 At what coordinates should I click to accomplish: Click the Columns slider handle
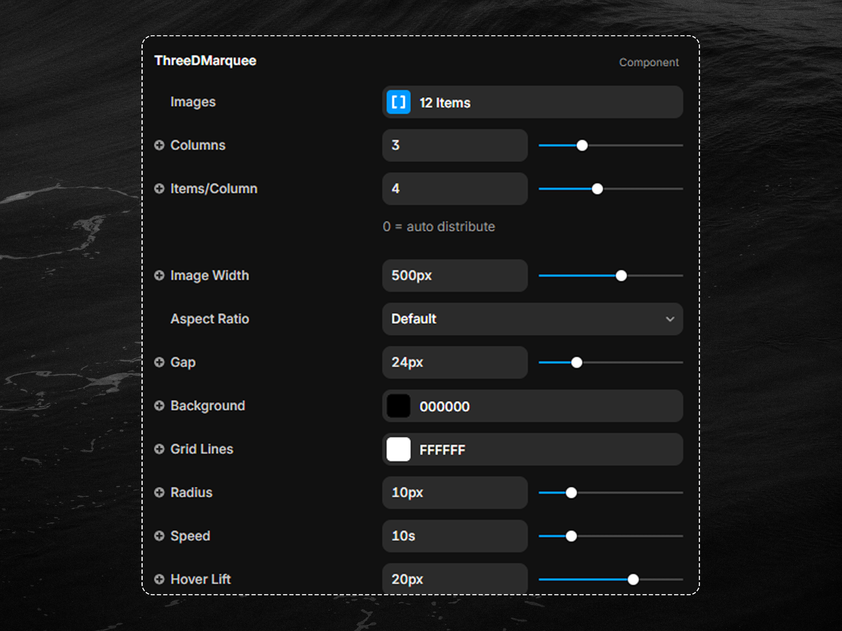click(x=582, y=146)
